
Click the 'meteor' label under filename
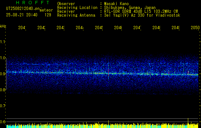(46, 10)
